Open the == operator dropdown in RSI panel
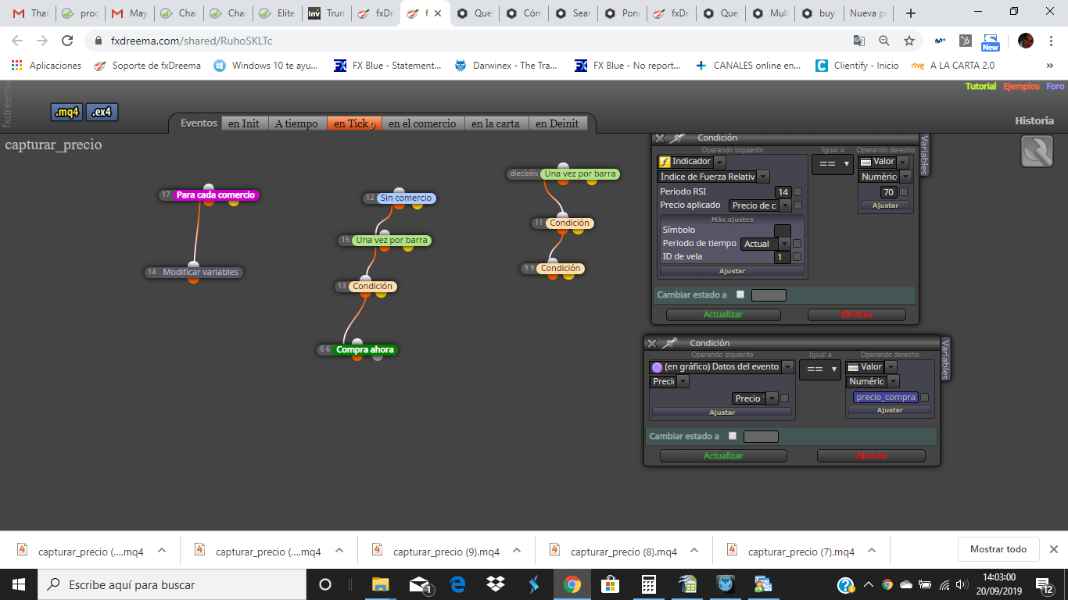This screenshot has width=1068, height=600. [x=832, y=164]
